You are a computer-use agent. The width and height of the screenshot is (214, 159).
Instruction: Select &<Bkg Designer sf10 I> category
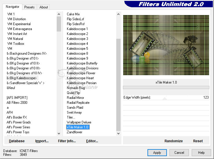[23, 58]
